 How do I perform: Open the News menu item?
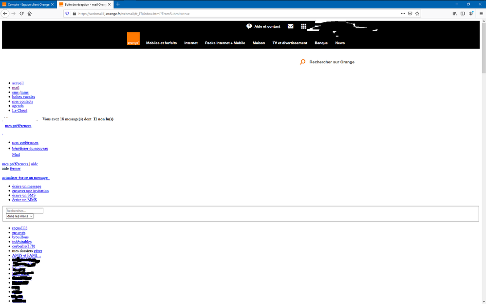(x=340, y=43)
